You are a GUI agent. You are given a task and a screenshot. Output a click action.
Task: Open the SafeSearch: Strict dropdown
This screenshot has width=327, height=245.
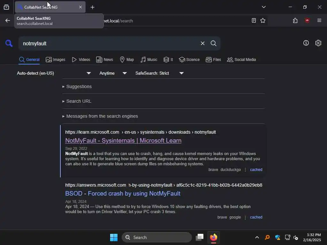(x=159, y=73)
